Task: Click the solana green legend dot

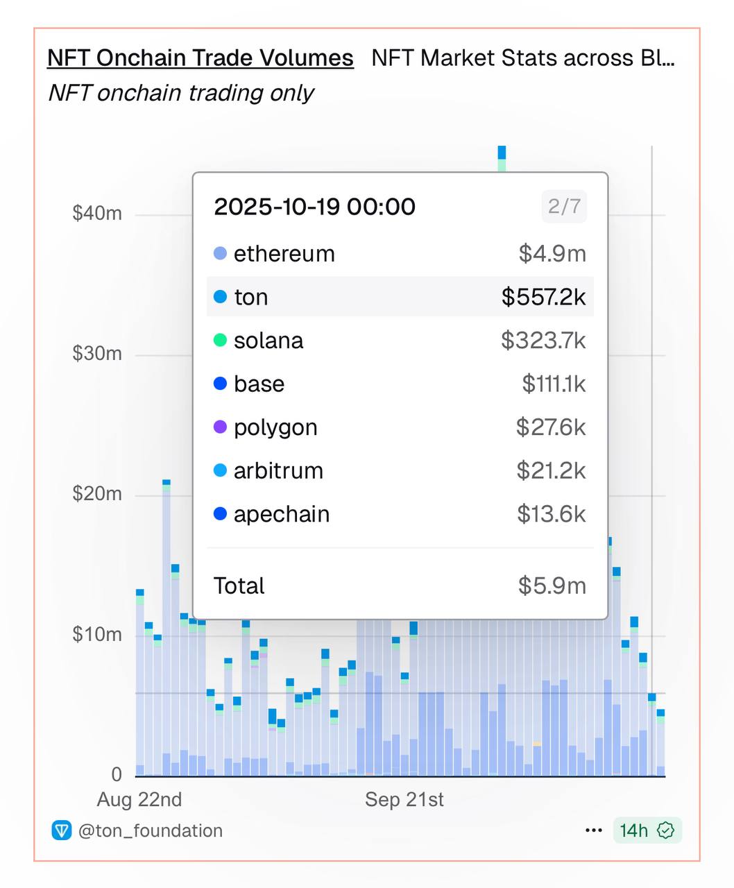Action: pos(220,341)
